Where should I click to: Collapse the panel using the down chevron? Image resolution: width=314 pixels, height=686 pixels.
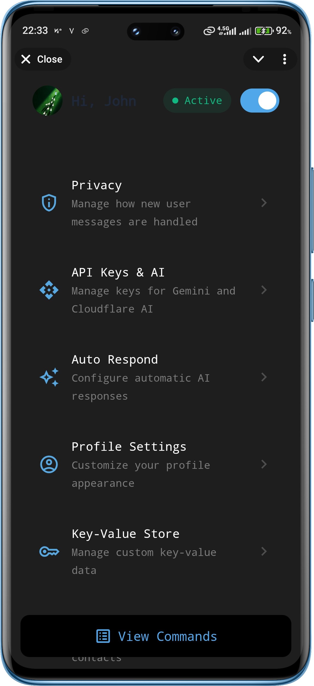pos(258,59)
